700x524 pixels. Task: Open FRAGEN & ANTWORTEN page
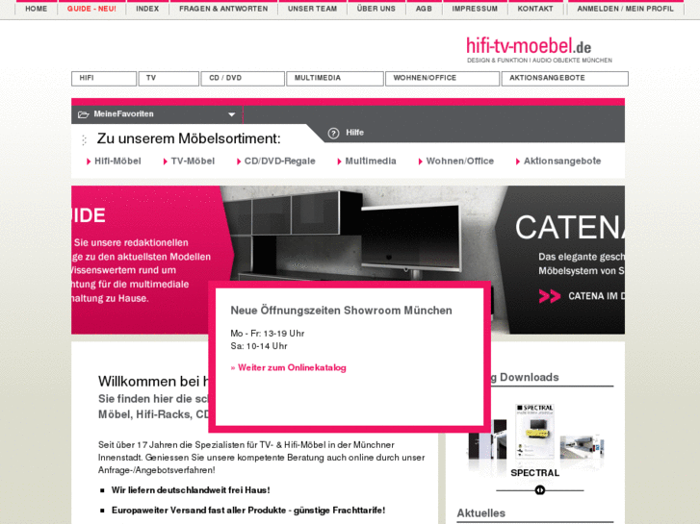(x=223, y=9)
